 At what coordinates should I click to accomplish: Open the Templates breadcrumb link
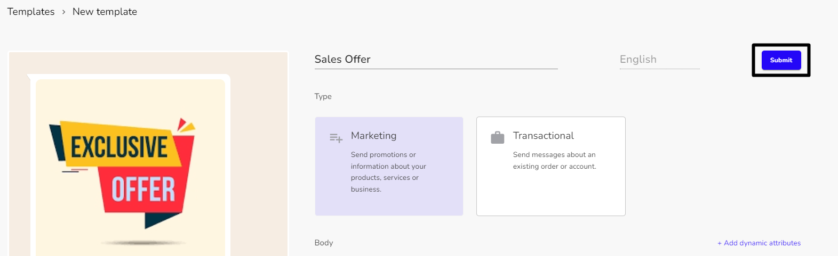tap(31, 12)
